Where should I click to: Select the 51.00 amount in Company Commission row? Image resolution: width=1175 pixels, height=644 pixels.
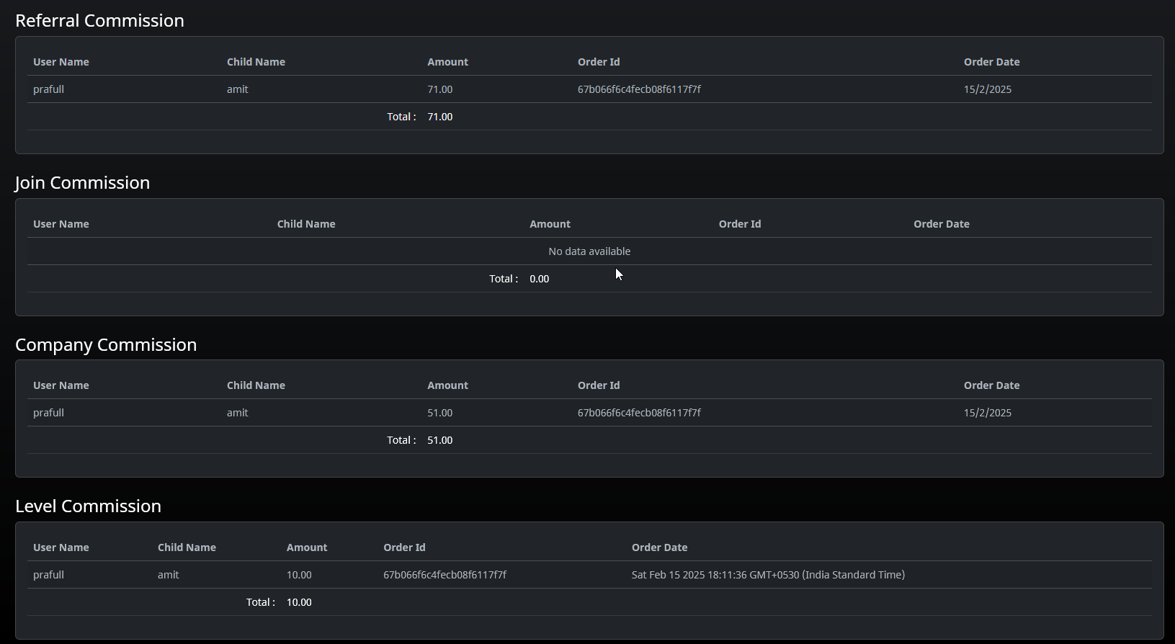tap(439, 413)
